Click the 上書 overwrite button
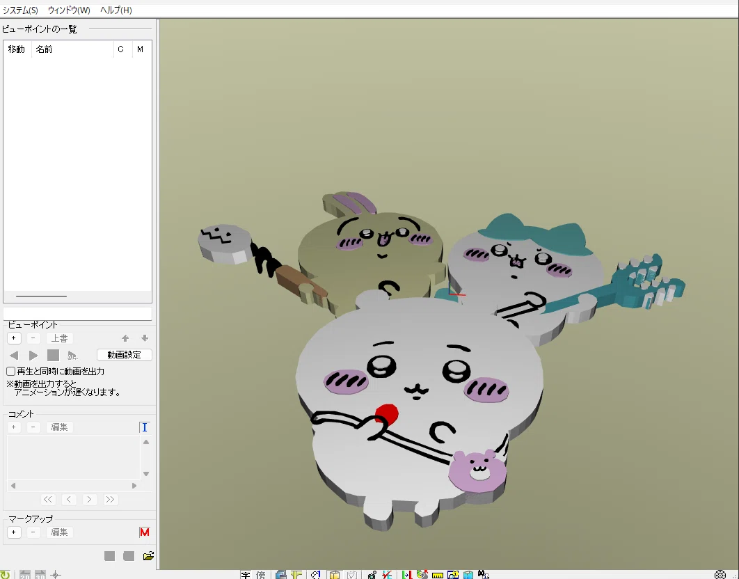 (59, 338)
